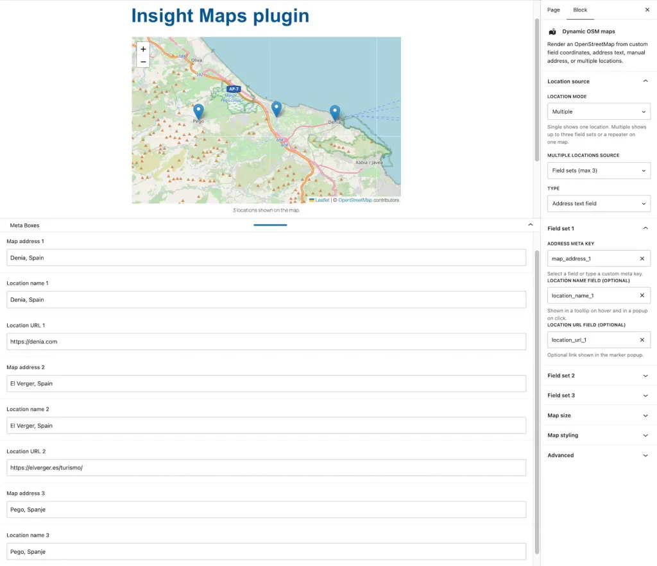This screenshot has height=566, width=657.
Task: Clear the map_address_1 meta key field
Action: 642,259
